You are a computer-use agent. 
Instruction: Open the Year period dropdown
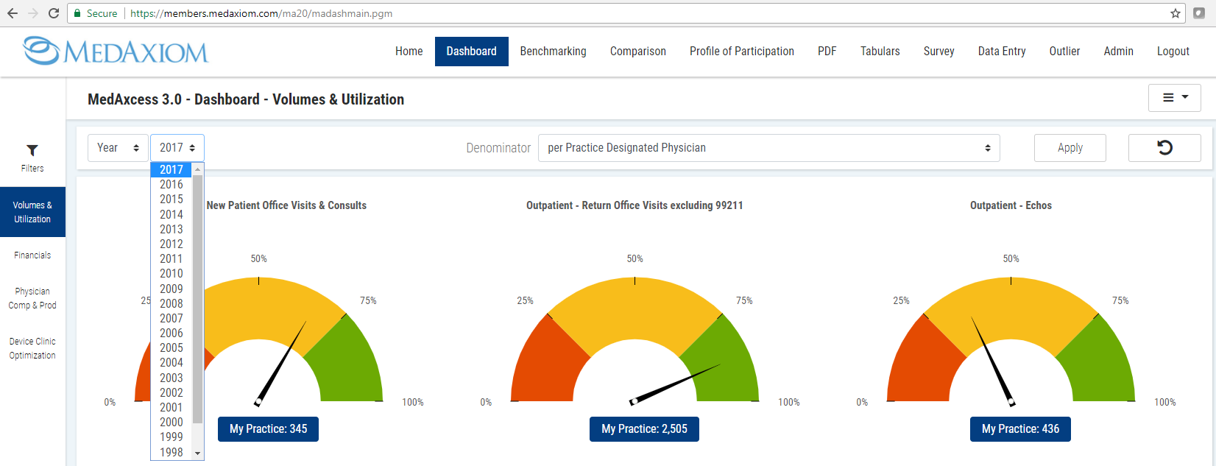pyautogui.click(x=118, y=148)
